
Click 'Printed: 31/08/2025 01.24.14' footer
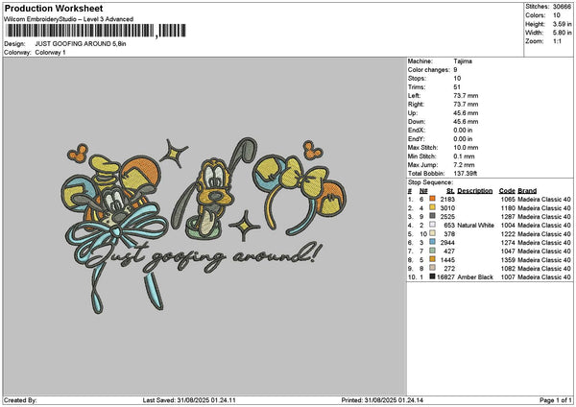382,400
